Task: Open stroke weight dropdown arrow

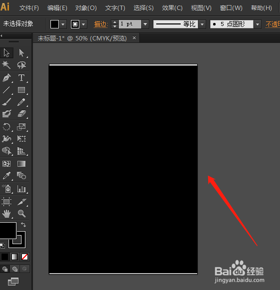Action: pos(145,24)
